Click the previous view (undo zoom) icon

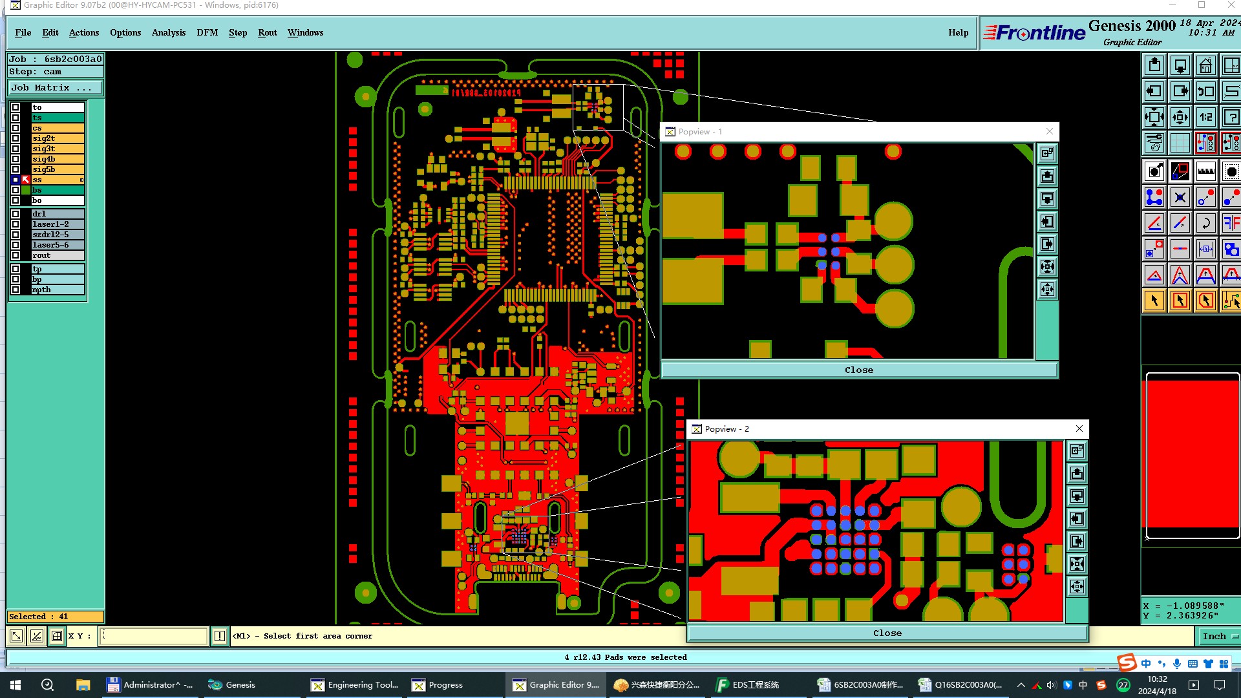(x=1206, y=91)
